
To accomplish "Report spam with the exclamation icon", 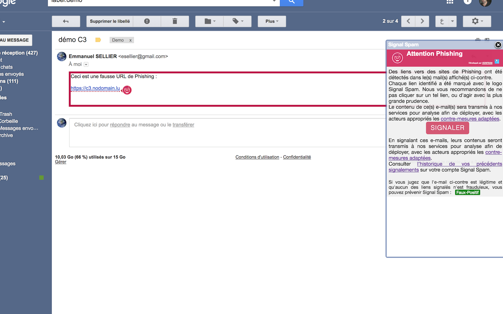I will pos(147,21).
